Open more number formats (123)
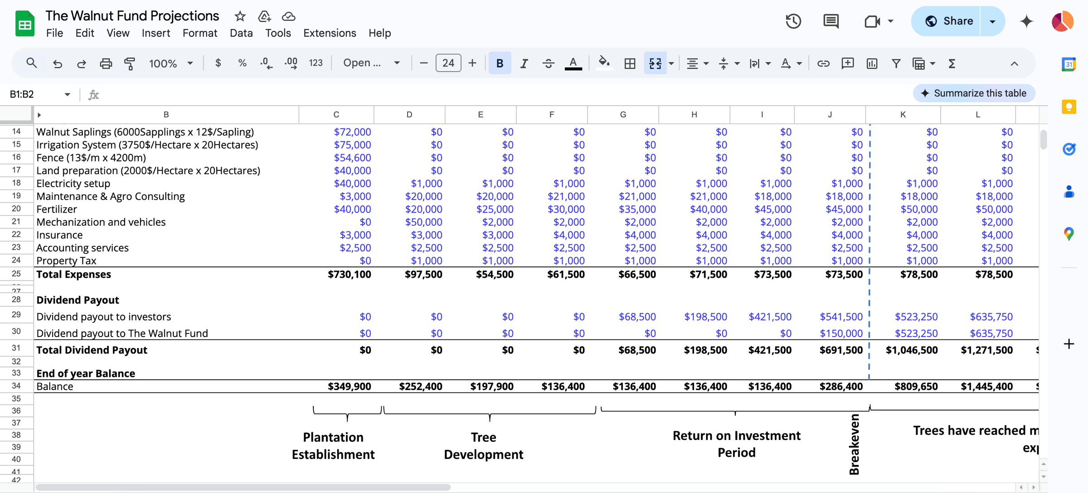This screenshot has width=1088, height=493. click(316, 63)
